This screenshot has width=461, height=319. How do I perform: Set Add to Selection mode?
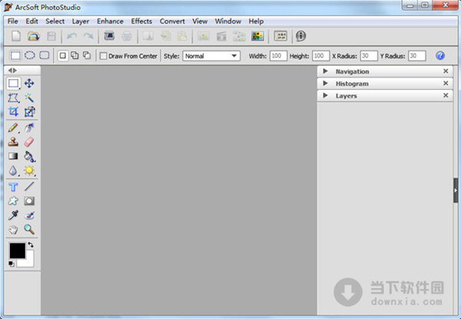(x=75, y=55)
